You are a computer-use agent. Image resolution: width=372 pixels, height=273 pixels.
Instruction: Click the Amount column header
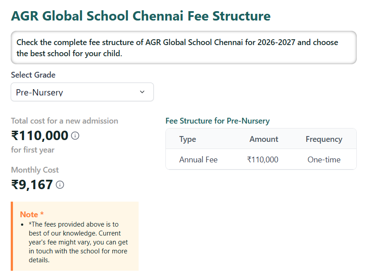coord(263,139)
